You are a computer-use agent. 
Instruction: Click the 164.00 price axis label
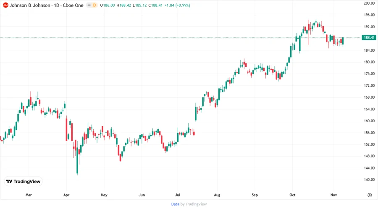pos(369,109)
